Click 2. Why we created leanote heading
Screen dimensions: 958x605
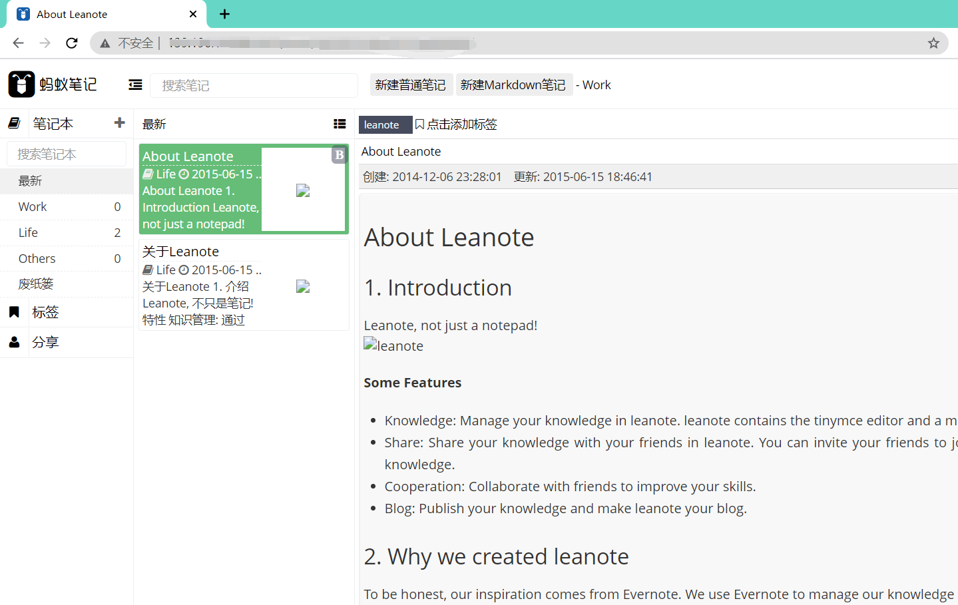coord(497,556)
